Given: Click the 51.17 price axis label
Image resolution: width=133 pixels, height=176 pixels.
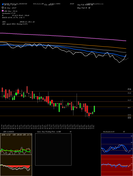Looking at the screenshot, I should (x=129, y=100).
